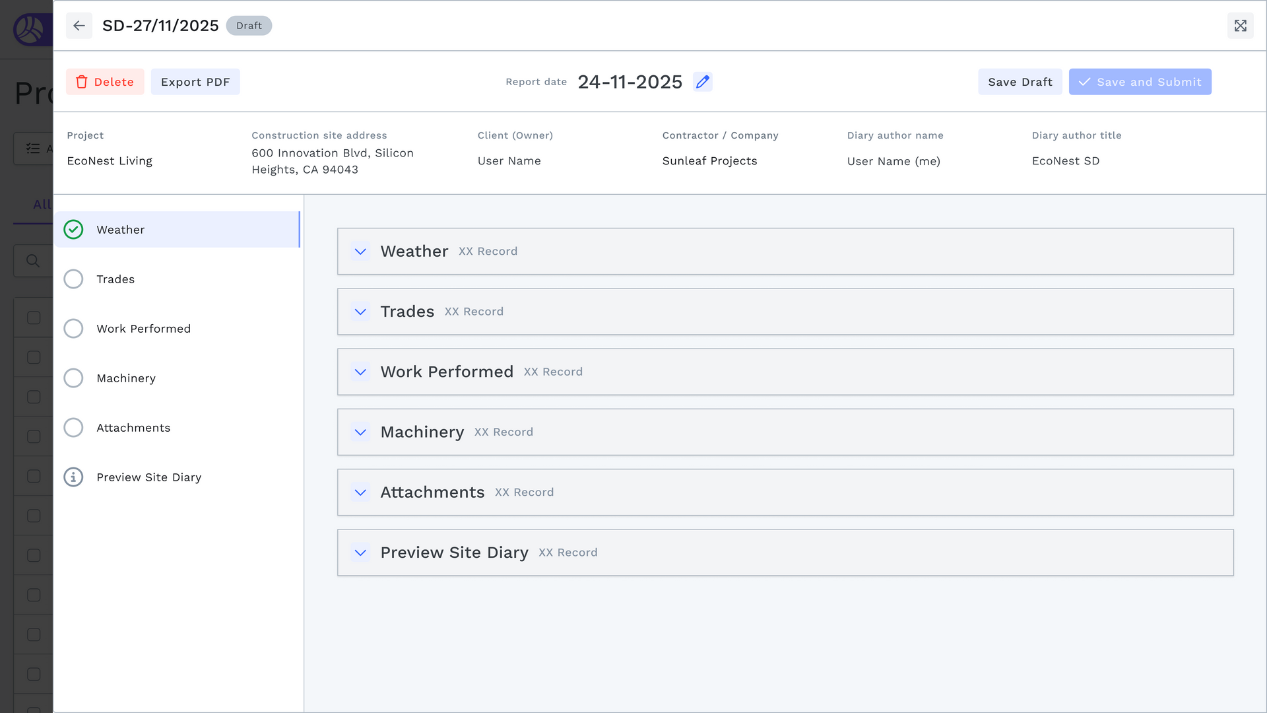This screenshot has width=1267, height=713.
Task: Click Machinery XX Record label
Action: pos(504,432)
